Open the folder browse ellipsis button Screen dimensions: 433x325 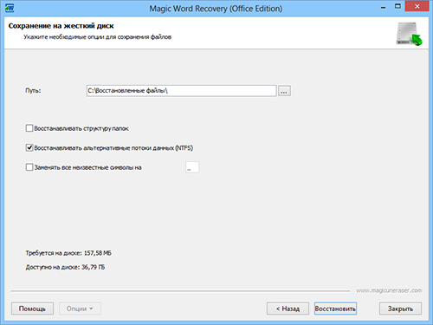[284, 91]
